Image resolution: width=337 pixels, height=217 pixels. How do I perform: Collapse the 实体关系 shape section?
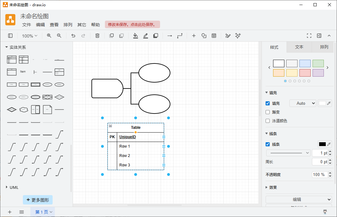[15, 47]
